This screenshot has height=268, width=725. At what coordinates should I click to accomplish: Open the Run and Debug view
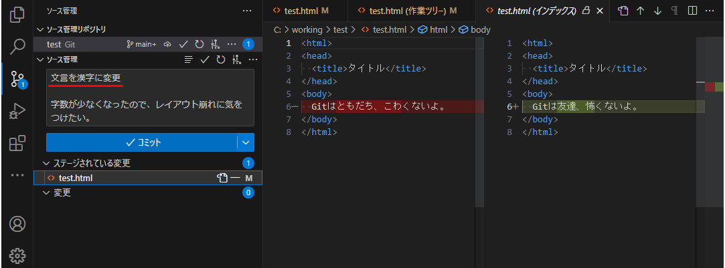17,111
